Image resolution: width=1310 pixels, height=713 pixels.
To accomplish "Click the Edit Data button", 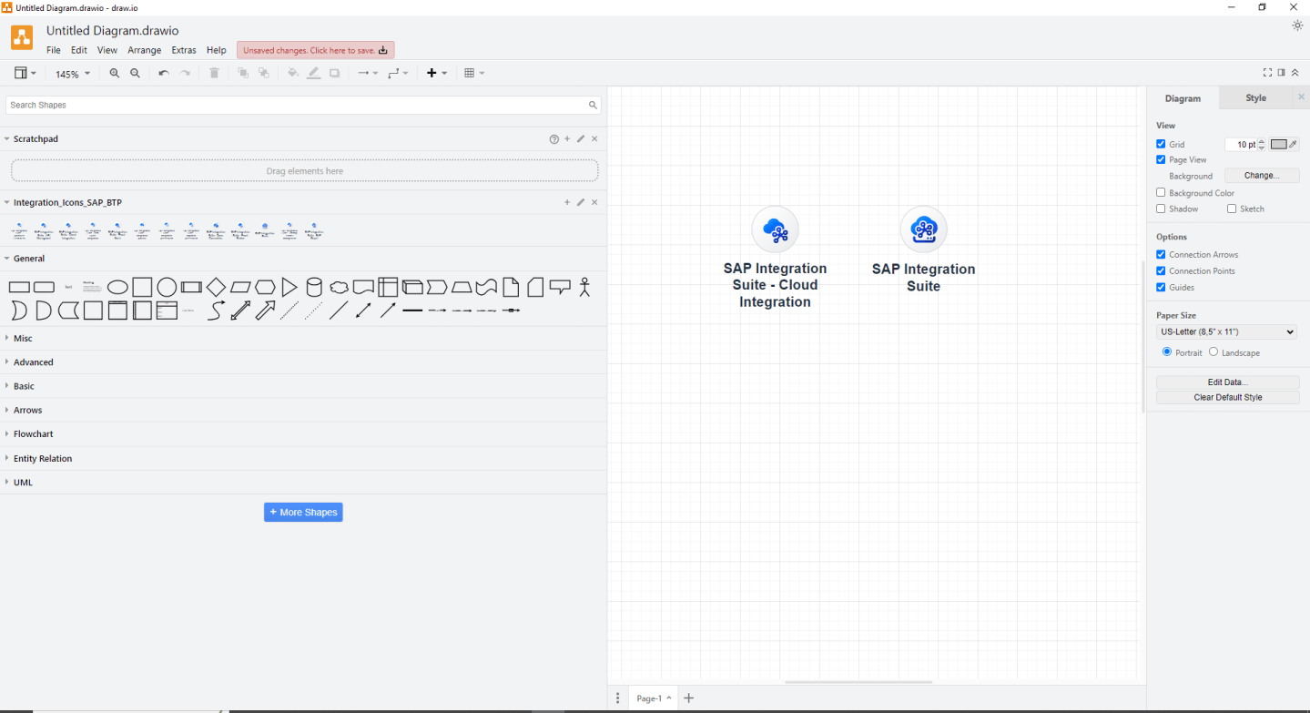I will coord(1227,382).
